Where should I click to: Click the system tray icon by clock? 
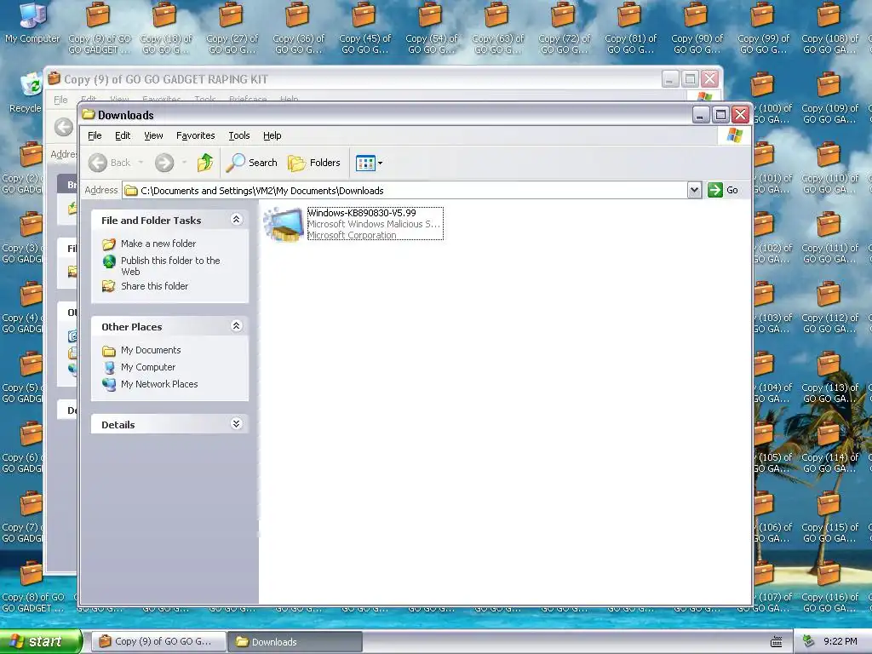tap(809, 641)
